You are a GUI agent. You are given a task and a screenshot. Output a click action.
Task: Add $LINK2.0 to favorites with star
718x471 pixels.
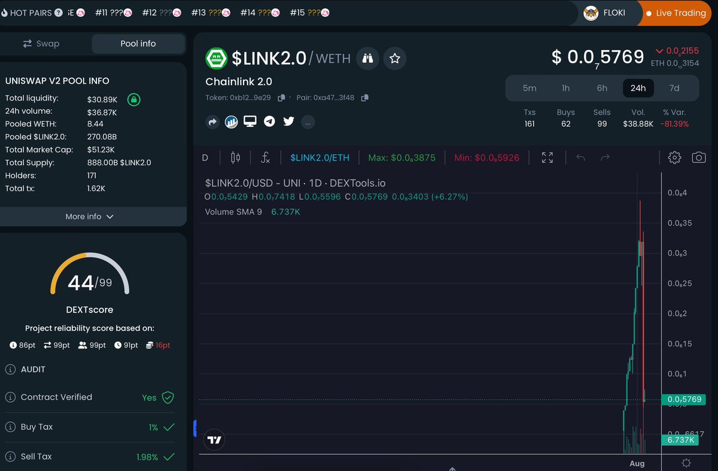coord(395,58)
